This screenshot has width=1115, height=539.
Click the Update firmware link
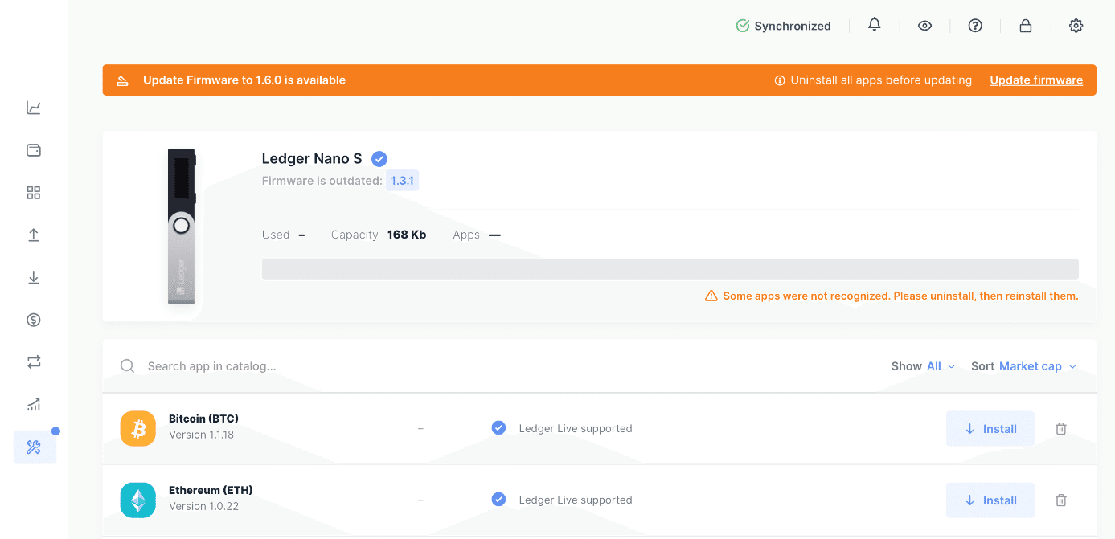click(x=1036, y=80)
